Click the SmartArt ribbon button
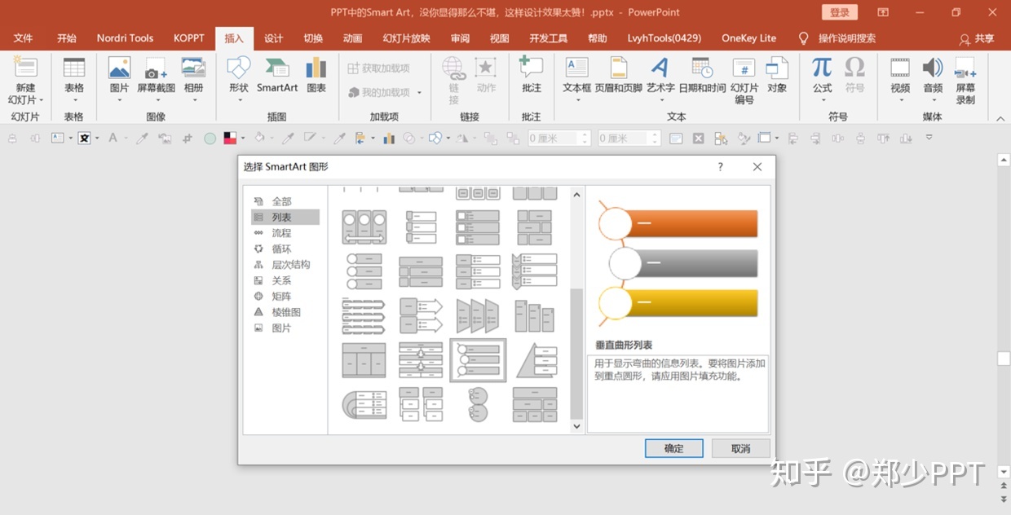This screenshot has width=1011, height=515. [277, 75]
